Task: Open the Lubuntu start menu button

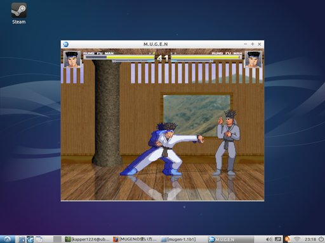Action: coord(8,239)
